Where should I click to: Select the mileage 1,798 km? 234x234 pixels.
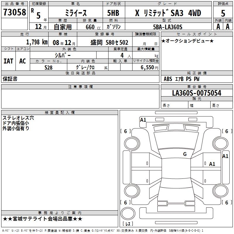[x=37, y=42]
